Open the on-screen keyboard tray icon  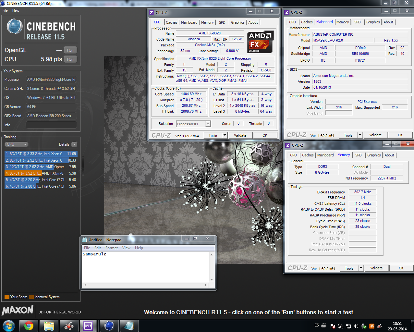pyautogui.click(x=324, y=325)
